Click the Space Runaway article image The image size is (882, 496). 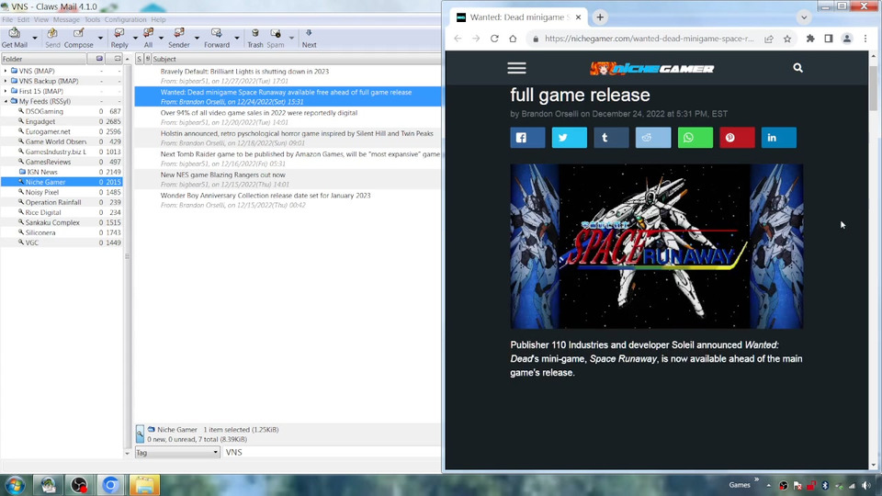656,246
